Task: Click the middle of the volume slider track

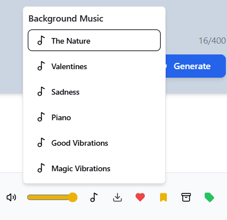Action: pos(52,197)
